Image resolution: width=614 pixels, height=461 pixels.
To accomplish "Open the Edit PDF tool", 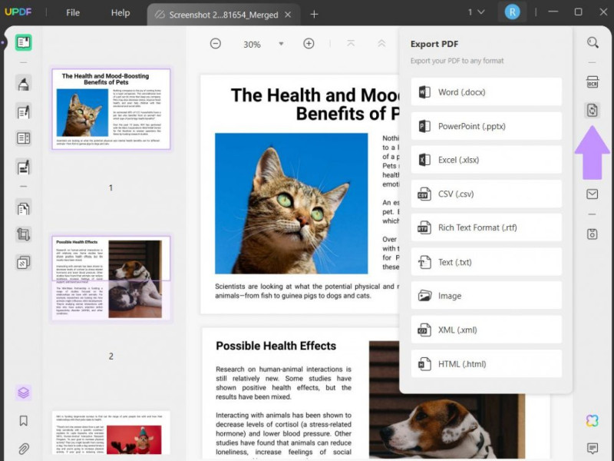I will tap(24, 111).
